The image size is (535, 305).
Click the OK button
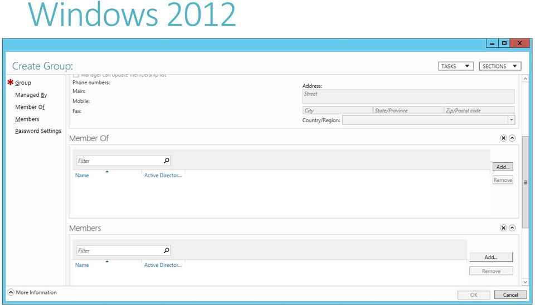tap(474, 295)
